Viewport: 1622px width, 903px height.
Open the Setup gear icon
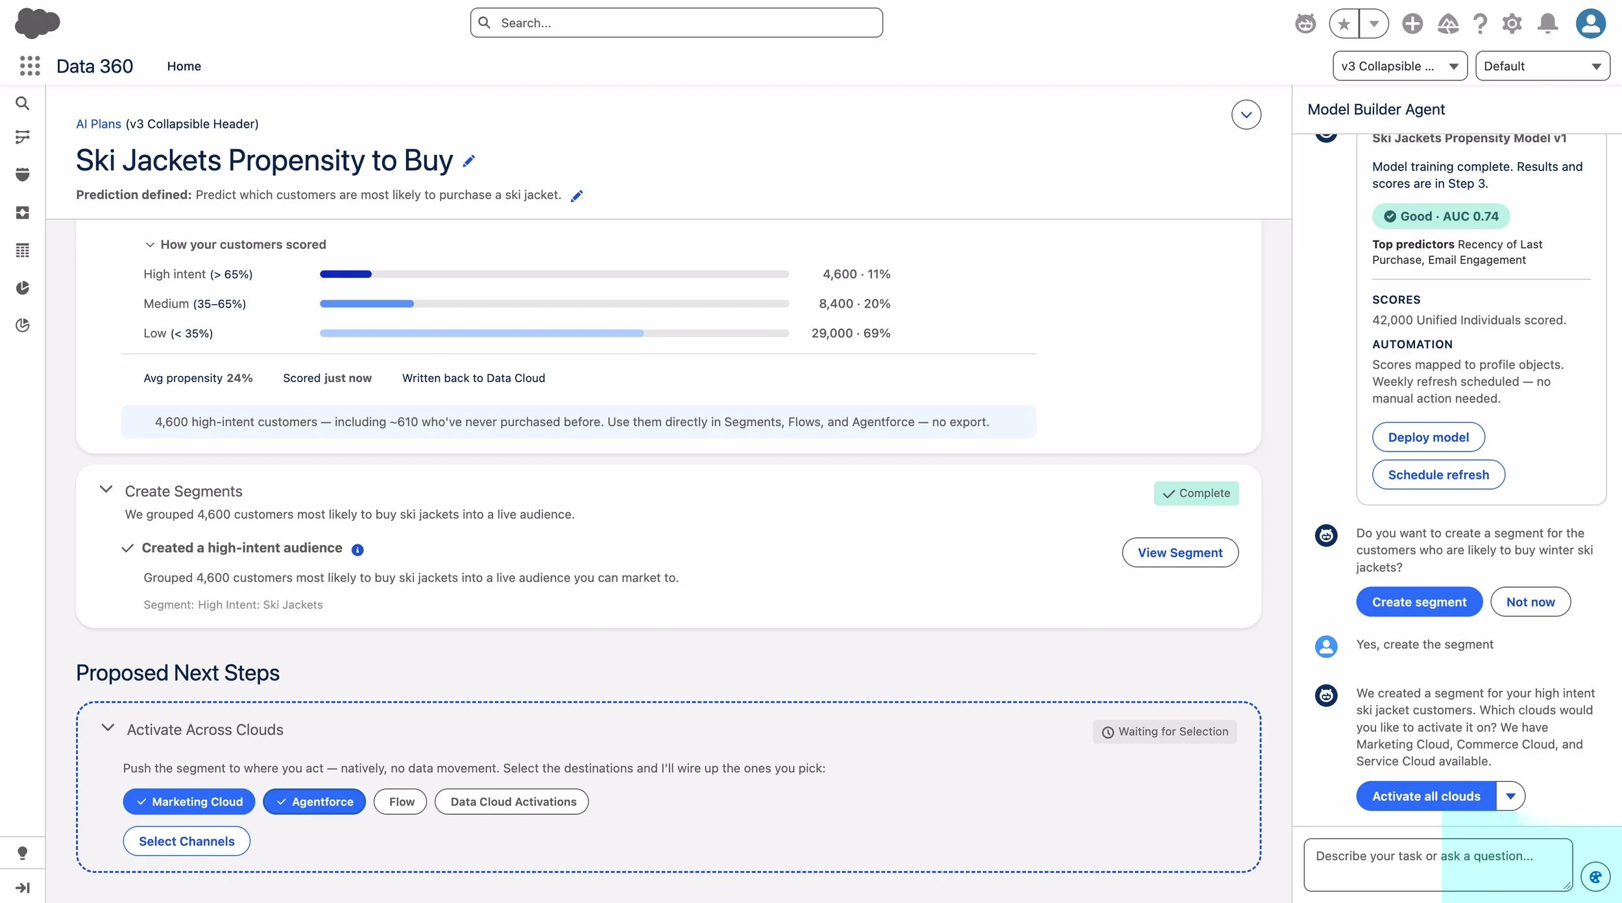coord(1512,23)
